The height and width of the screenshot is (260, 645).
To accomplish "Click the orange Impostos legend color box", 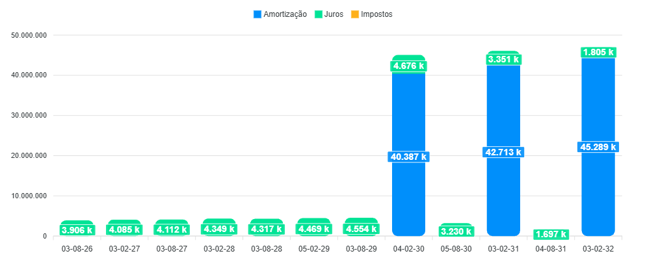I will click(x=354, y=14).
